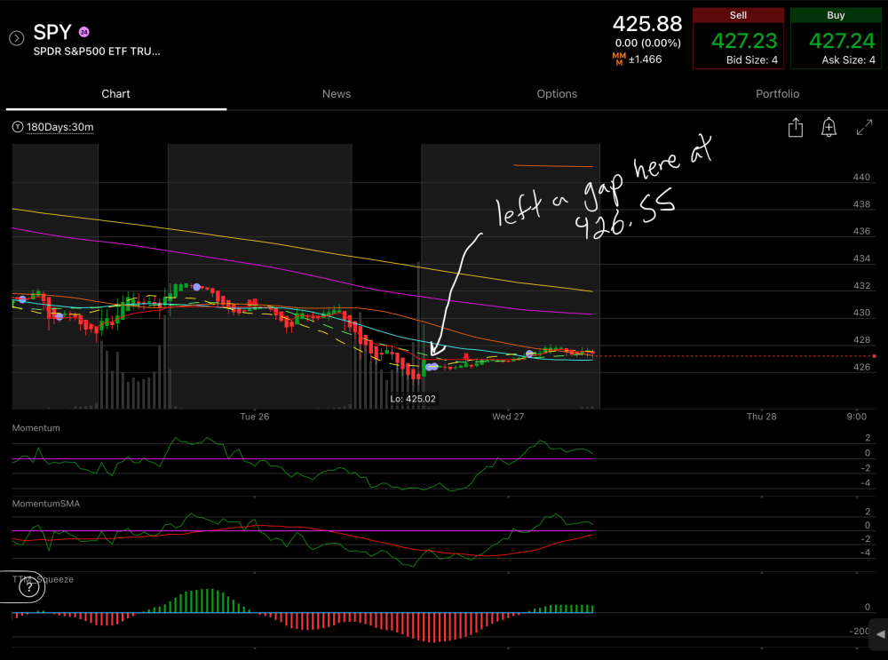The image size is (888, 660).
Task: Switch to the Chart tab
Action: (x=115, y=94)
